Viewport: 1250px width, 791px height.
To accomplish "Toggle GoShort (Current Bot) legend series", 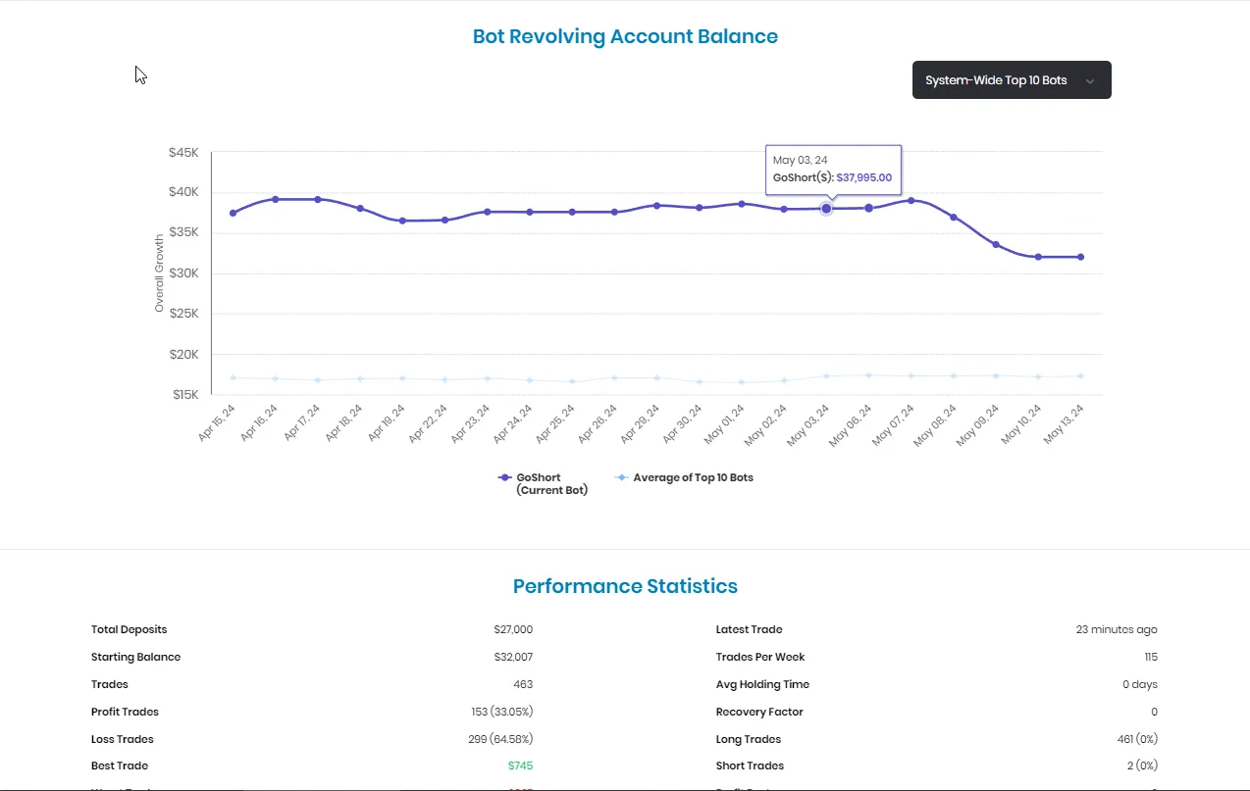I will pyautogui.click(x=544, y=483).
